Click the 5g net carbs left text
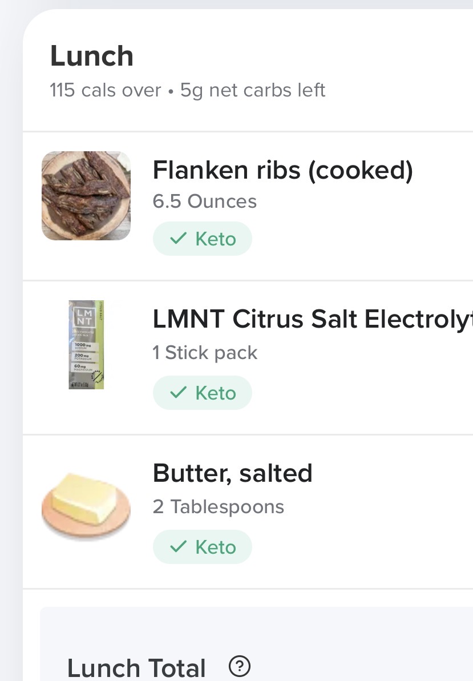 tap(253, 90)
